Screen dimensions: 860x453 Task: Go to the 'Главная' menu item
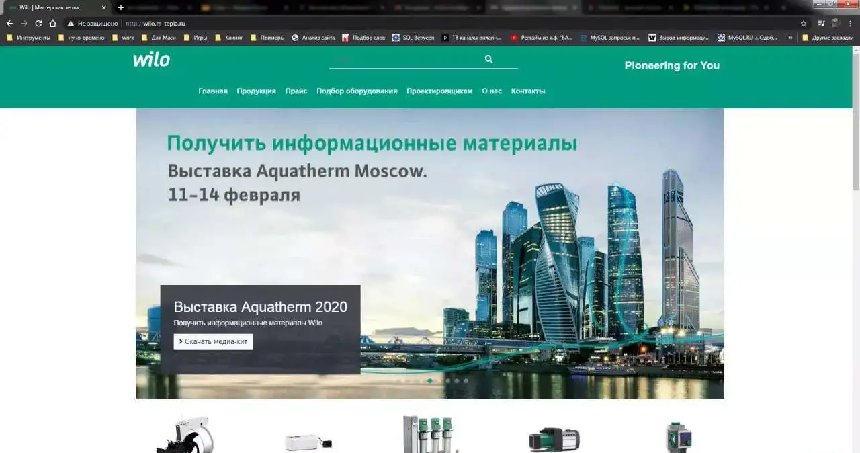coord(213,91)
